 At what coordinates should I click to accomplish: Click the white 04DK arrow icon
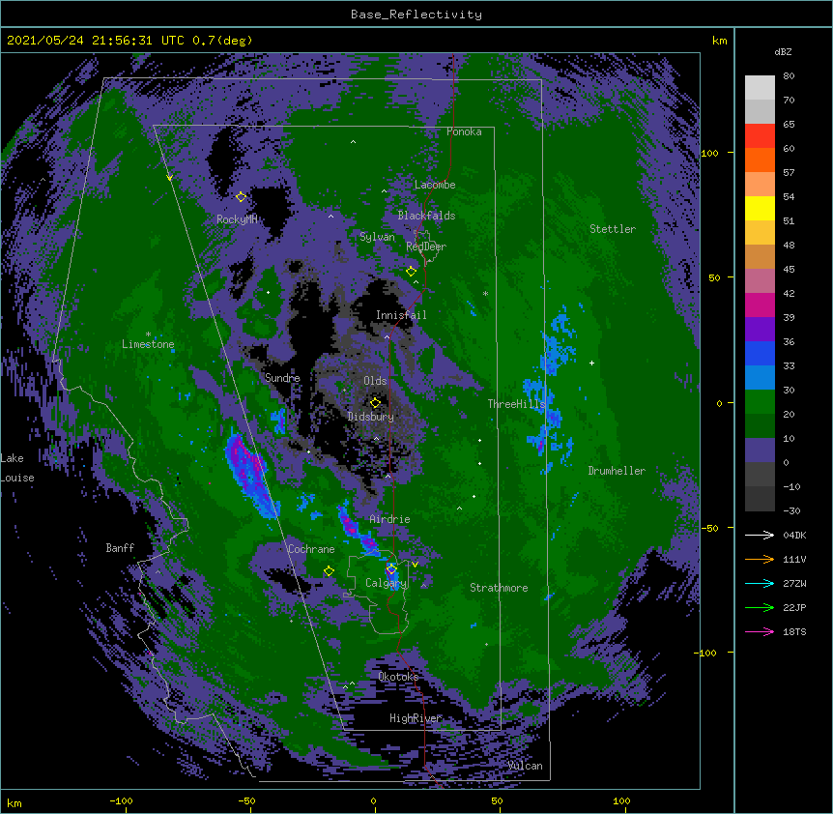pyautogui.click(x=760, y=535)
